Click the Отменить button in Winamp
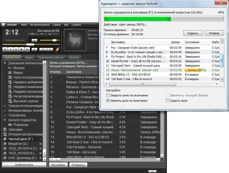The height and width of the screenshot is (173, 229). 78,165
